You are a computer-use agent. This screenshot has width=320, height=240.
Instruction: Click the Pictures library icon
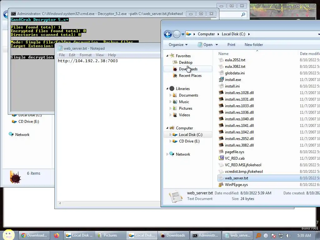[175, 108]
